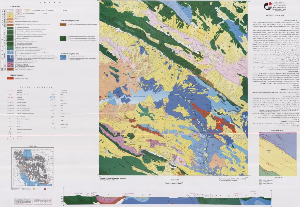Click the River symbol in General Symbols
Viewport: 300px width, 207px height.
pyautogui.click(x=54, y=100)
